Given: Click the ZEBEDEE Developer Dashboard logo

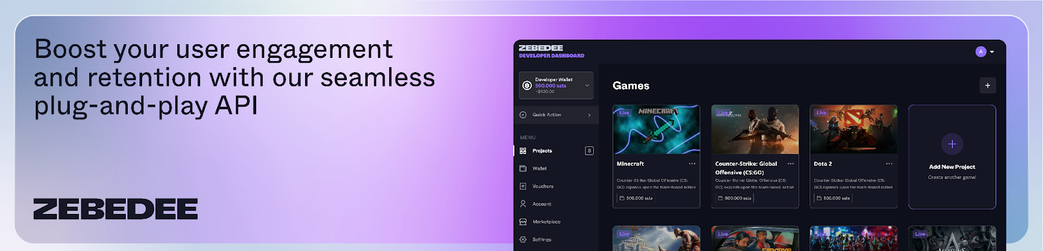Looking at the screenshot, I should (x=551, y=51).
